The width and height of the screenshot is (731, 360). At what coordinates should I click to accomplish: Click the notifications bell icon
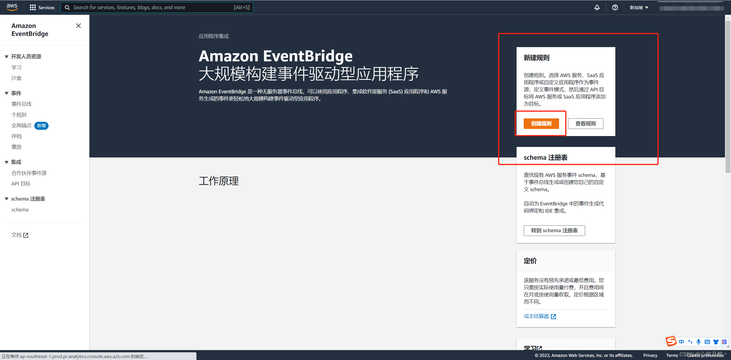tap(597, 7)
